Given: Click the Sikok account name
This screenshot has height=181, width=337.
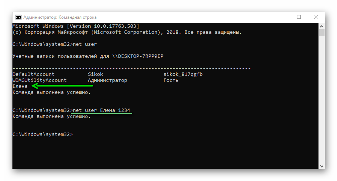Looking at the screenshot, I should (x=95, y=74).
